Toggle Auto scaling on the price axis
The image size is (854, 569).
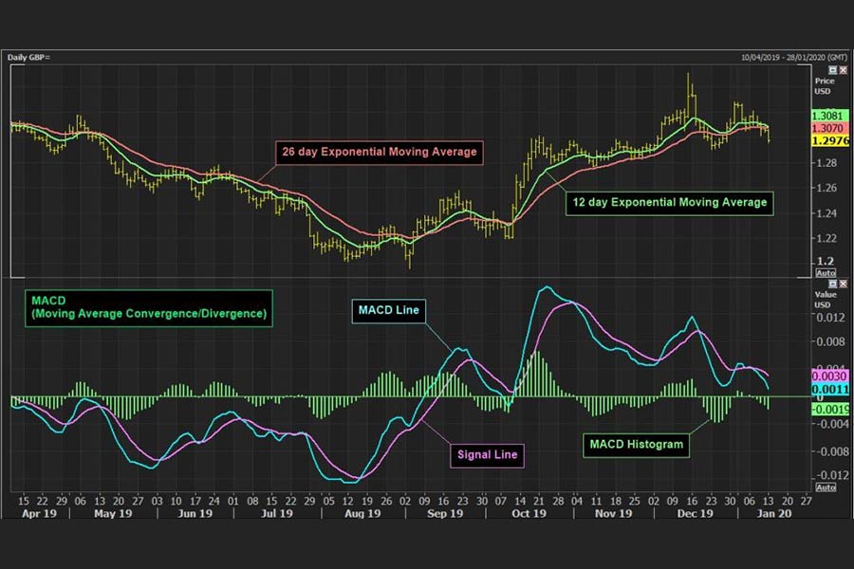826,273
